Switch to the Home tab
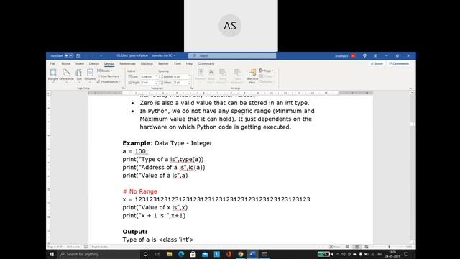This screenshot has width=460, height=259. coord(65,64)
